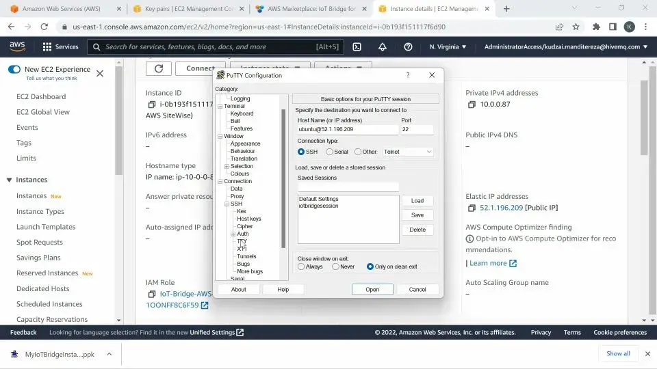Open browser extensions puzzle icon
The height and width of the screenshot is (369, 657).
596,27
